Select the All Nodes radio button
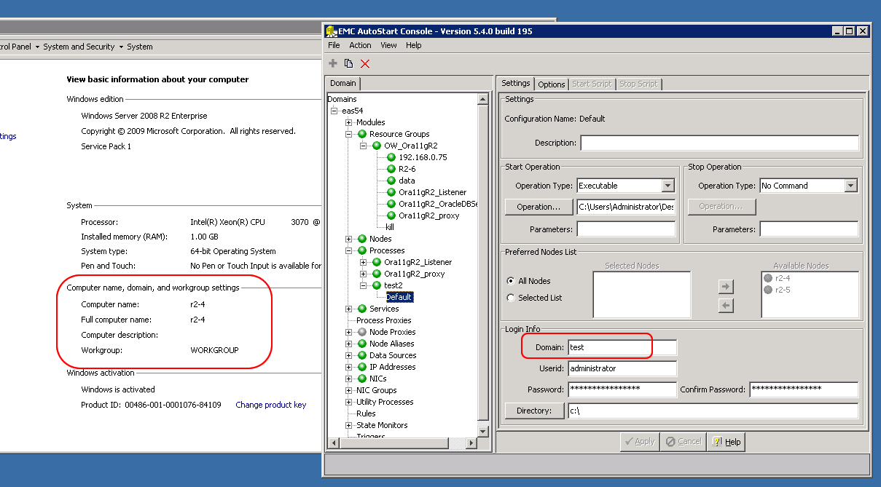 511,281
